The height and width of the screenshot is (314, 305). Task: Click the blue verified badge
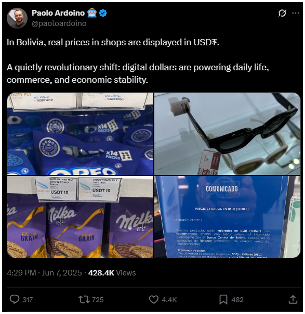tap(103, 13)
